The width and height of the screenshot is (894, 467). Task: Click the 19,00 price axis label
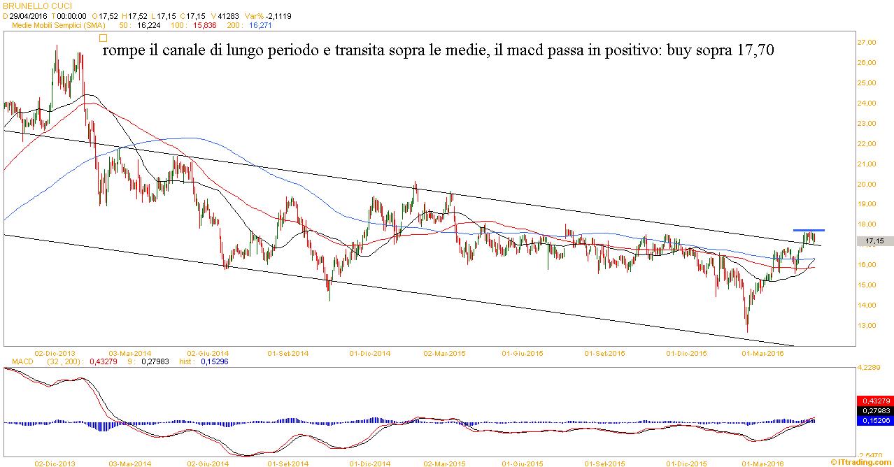(x=867, y=204)
